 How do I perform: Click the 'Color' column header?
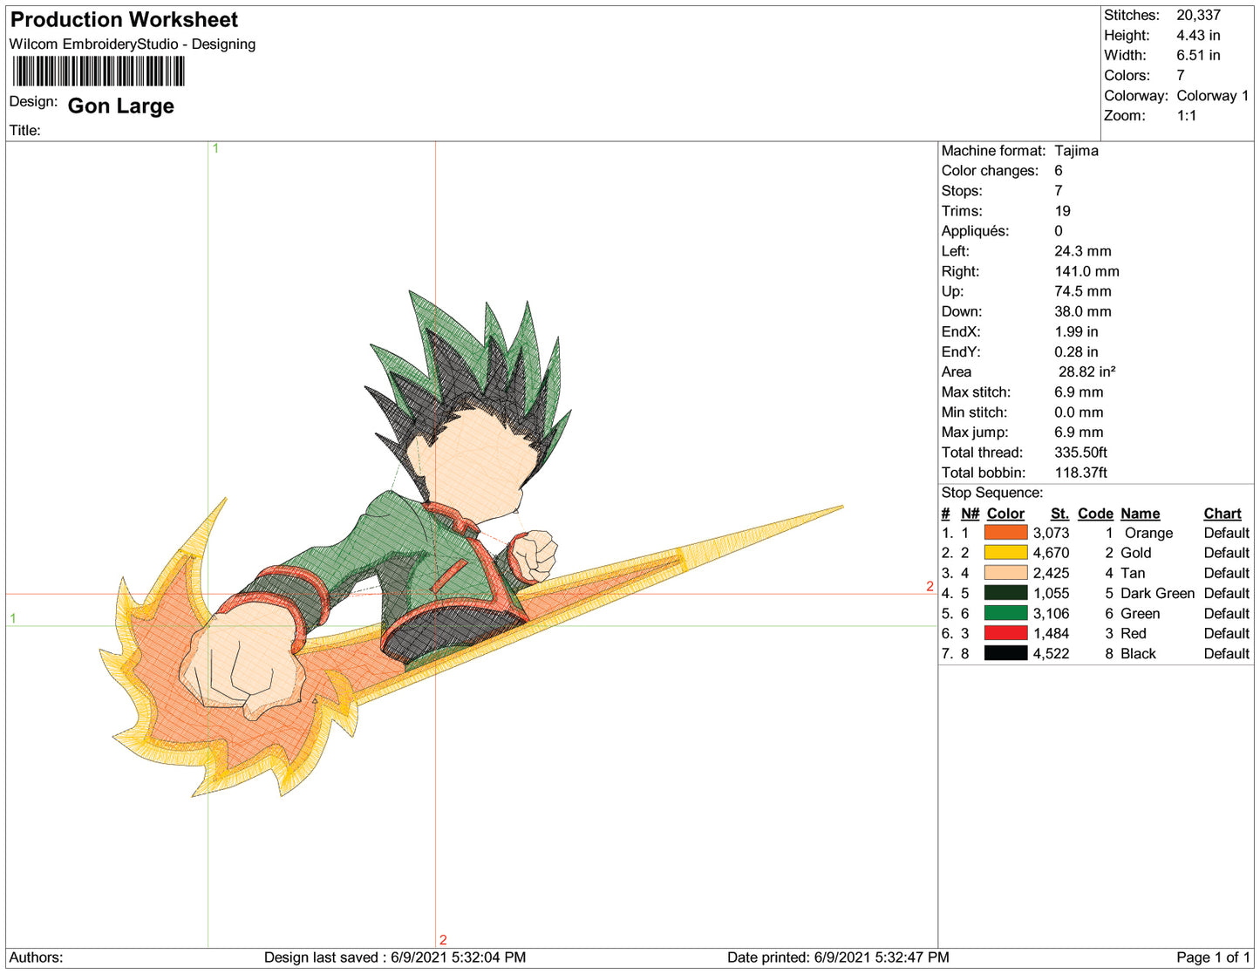click(1005, 514)
